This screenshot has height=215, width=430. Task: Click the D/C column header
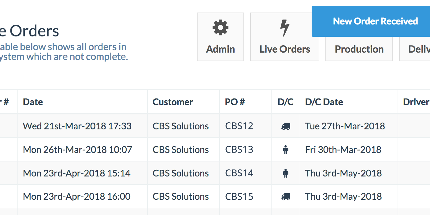click(285, 102)
